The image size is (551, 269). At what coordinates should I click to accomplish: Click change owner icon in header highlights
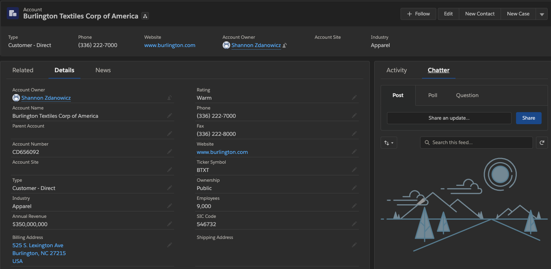tap(285, 46)
